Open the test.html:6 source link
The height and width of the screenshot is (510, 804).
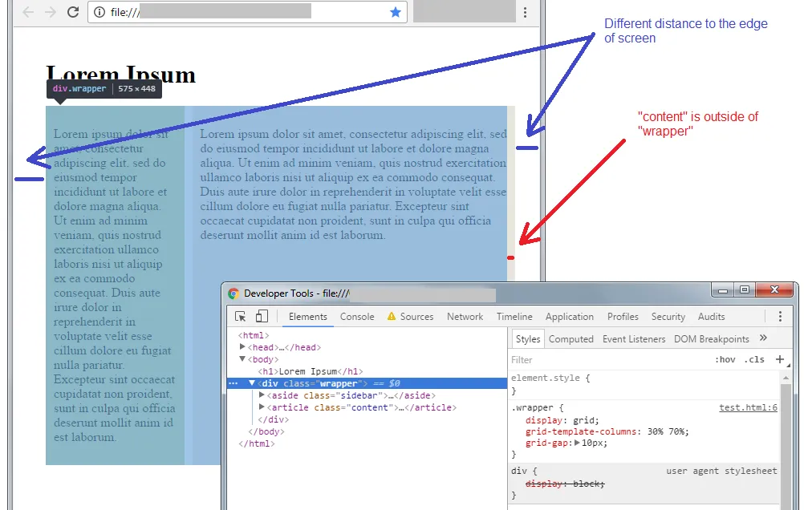click(x=748, y=407)
